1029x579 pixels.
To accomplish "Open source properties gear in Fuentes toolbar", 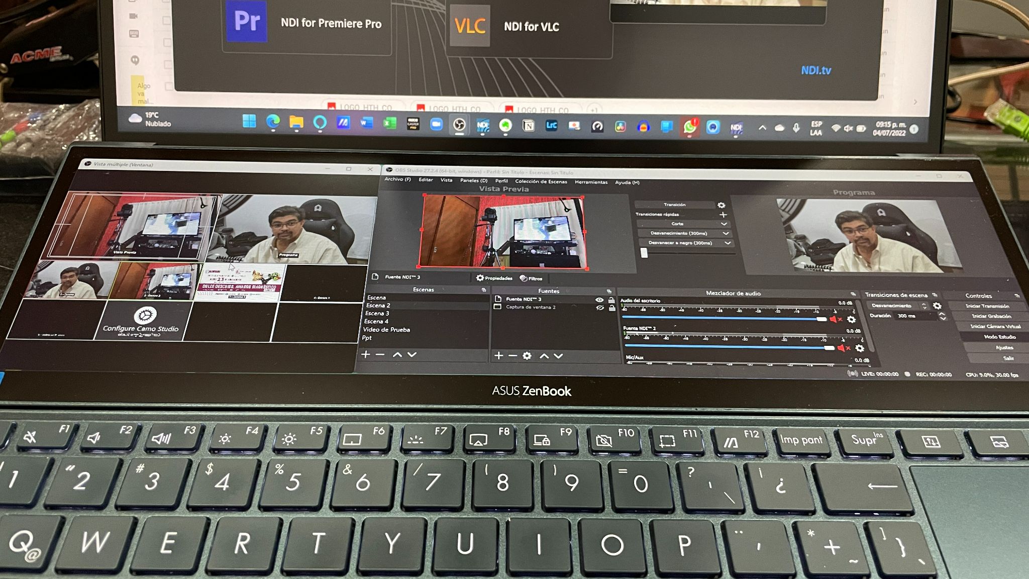I will (527, 356).
